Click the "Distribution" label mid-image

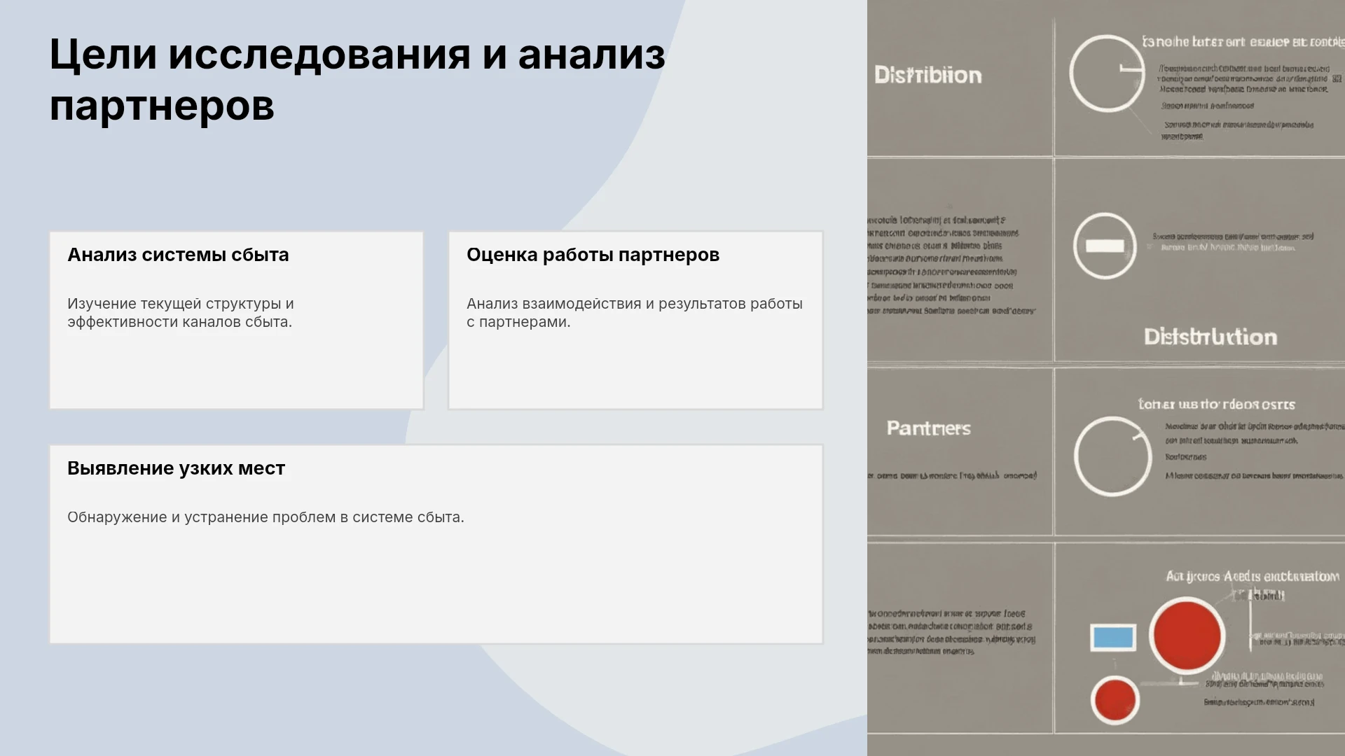[x=1210, y=337]
